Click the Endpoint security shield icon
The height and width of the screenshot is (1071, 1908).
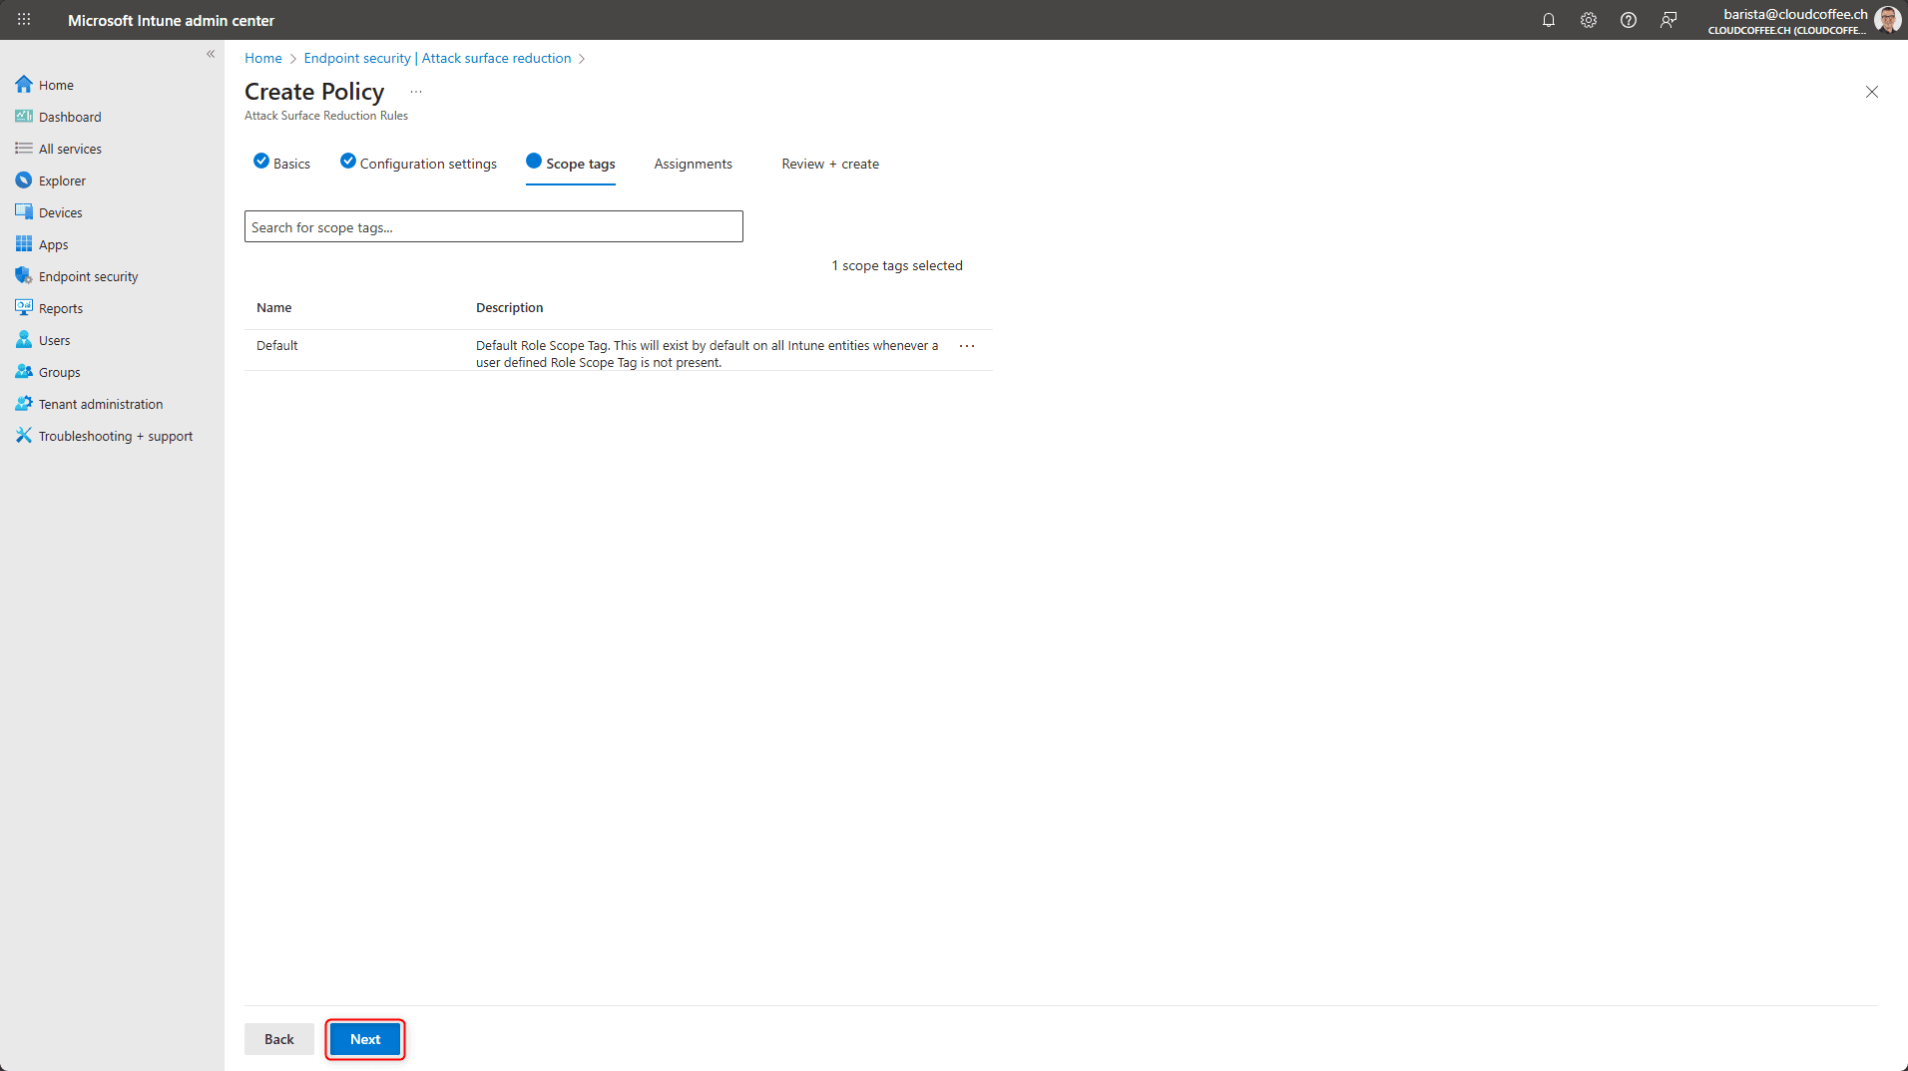pos(24,276)
